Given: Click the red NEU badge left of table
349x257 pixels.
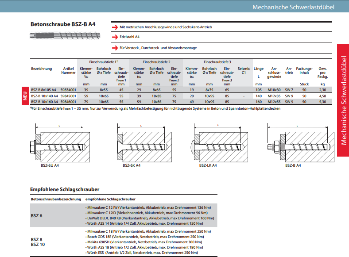Looking at the screenshot, I should pyautogui.click(x=25, y=96).
